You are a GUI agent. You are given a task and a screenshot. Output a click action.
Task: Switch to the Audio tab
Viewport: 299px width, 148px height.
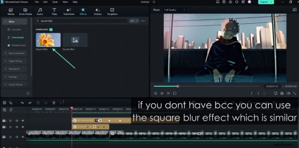pos(40,12)
